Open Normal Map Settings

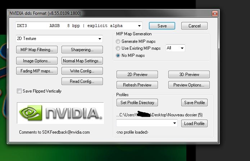point(82,61)
